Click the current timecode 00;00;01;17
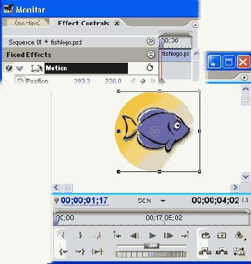The width and height of the screenshot is (251, 264). [x=84, y=201]
